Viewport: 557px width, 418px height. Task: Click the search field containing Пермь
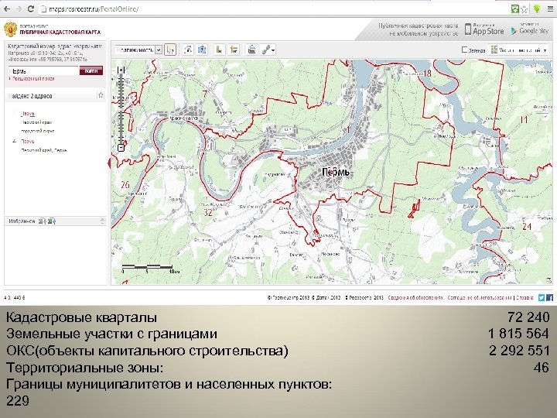coord(43,70)
